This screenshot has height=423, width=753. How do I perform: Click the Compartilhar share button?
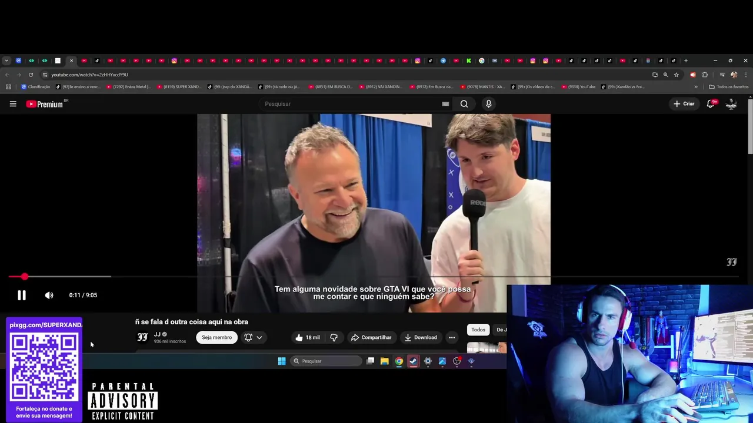[x=371, y=337]
